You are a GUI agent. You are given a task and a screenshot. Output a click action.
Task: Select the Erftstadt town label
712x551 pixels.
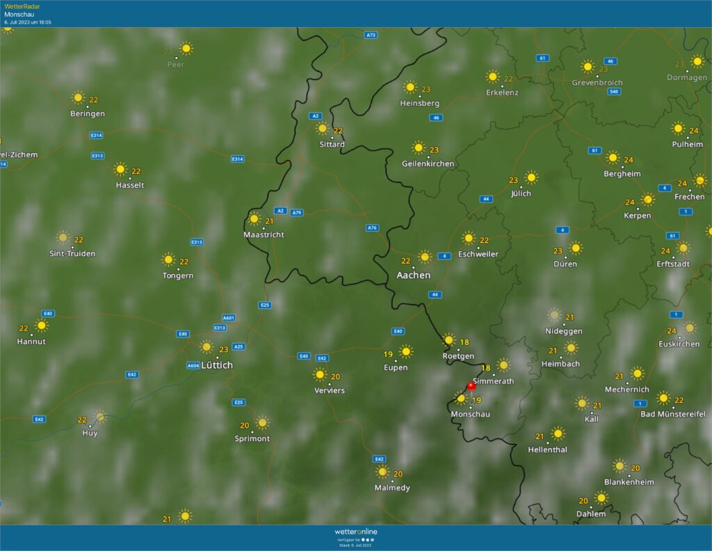[673, 264]
